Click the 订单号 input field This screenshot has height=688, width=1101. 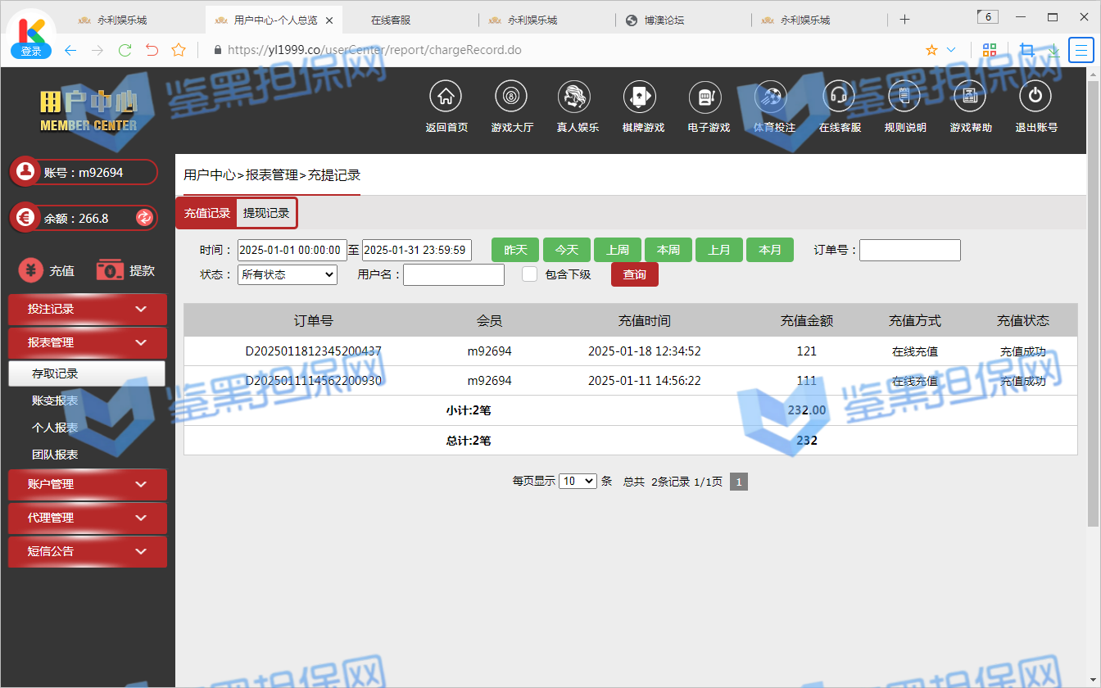[x=909, y=250]
